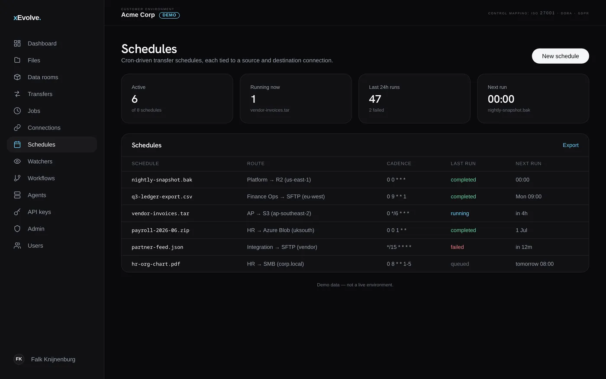Click the New schedule button

click(560, 56)
